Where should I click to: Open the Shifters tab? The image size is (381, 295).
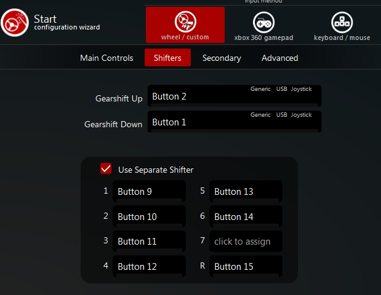click(167, 58)
